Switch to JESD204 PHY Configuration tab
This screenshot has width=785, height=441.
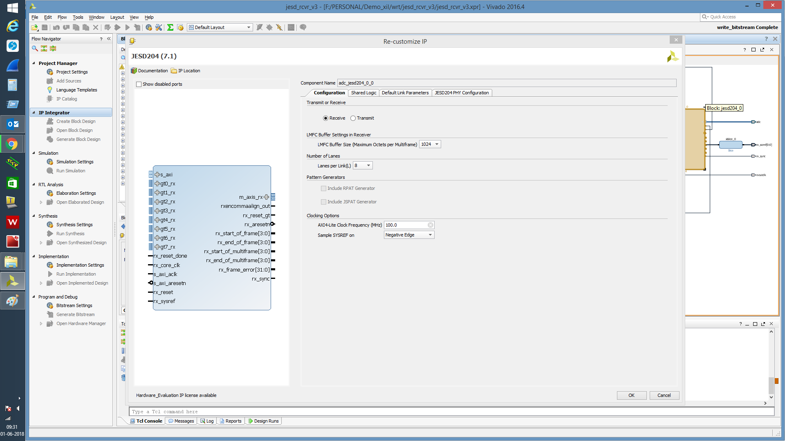pos(462,93)
